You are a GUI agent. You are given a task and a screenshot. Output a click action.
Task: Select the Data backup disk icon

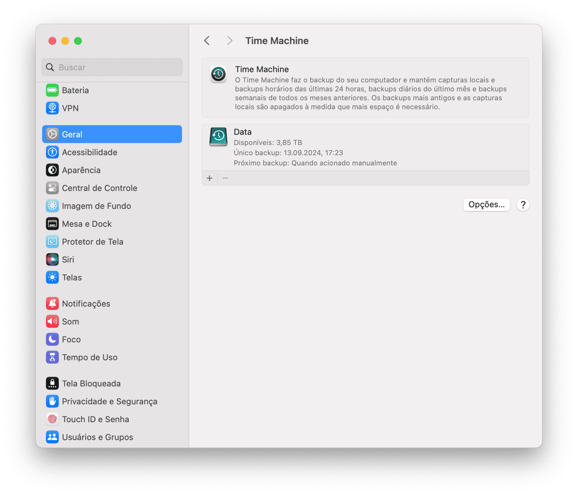click(x=218, y=137)
